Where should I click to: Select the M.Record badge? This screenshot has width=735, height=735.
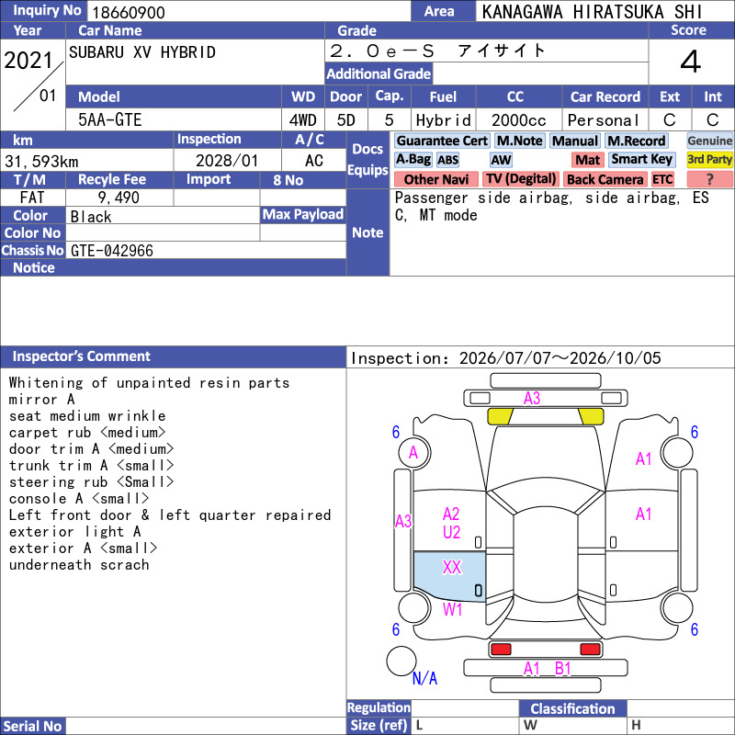[636, 141]
